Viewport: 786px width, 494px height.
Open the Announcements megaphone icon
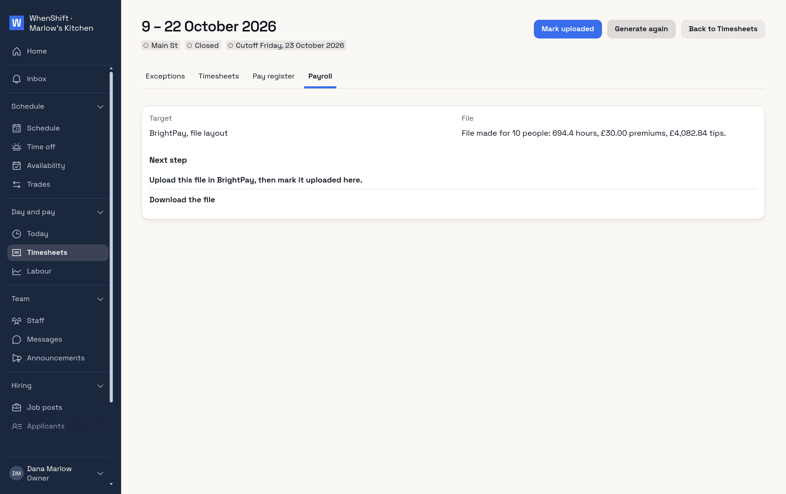coord(17,358)
